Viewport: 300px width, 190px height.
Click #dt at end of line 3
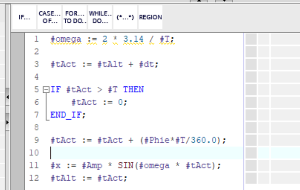pyautogui.click(x=147, y=64)
